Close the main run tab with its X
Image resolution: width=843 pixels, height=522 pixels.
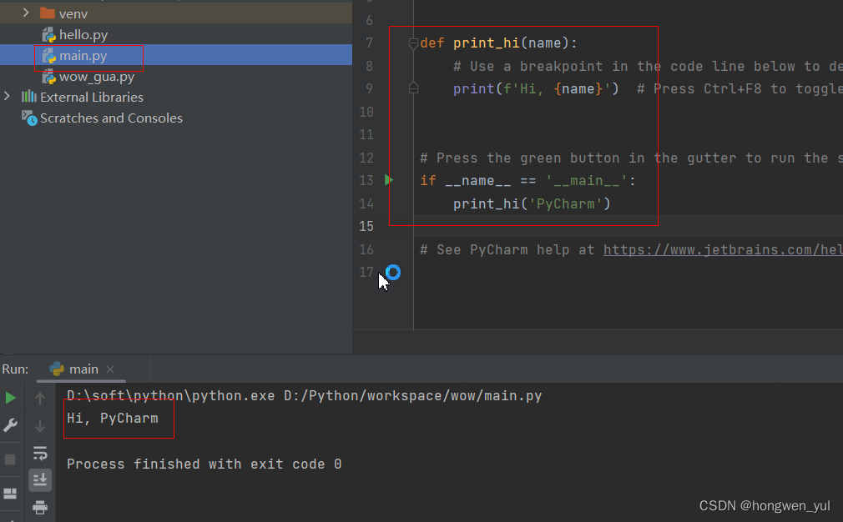(109, 369)
